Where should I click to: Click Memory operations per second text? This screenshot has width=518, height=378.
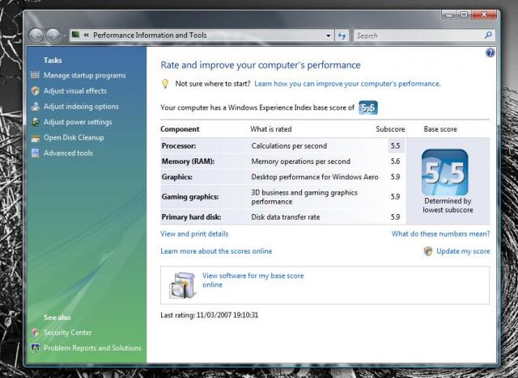(x=300, y=162)
